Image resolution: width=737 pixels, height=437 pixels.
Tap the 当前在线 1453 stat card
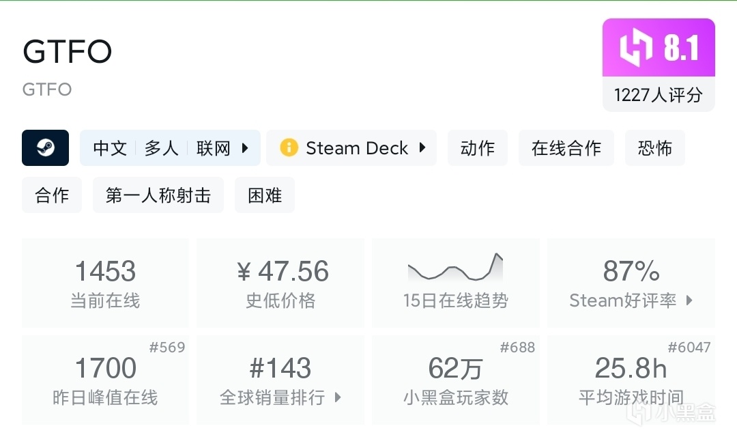click(x=105, y=283)
